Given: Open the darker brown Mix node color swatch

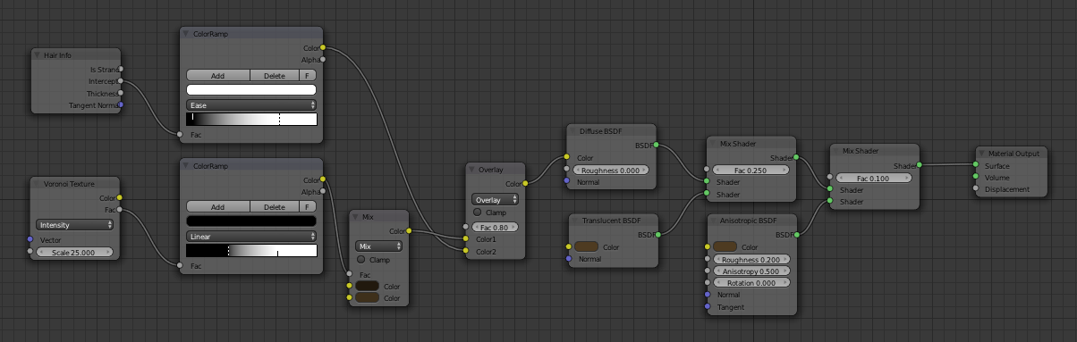Looking at the screenshot, I should (x=368, y=287).
